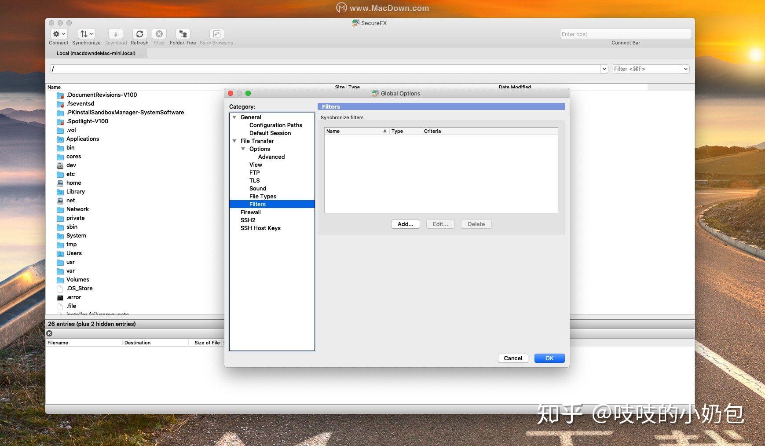Image resolution: width=765 pixels, height=446 pixels.
Task: Toggle the Folder Tree view
Action: pos(183,34)
